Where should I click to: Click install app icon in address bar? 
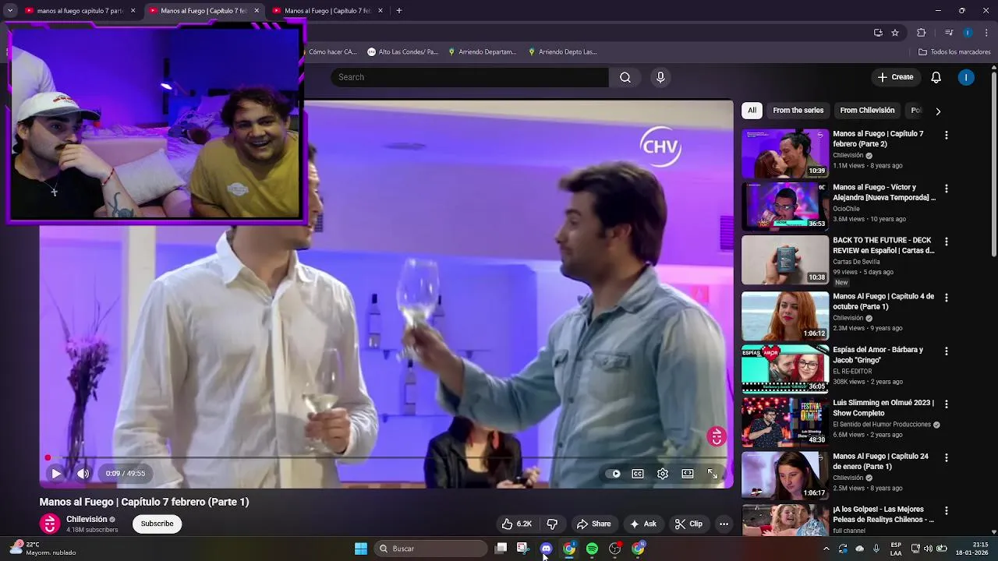tap(879, 33)
